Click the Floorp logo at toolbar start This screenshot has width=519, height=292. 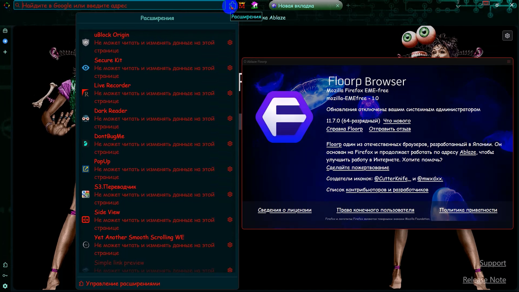point(6,6)
